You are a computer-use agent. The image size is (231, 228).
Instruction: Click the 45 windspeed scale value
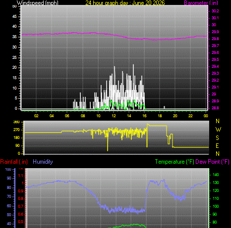(14, 16)
